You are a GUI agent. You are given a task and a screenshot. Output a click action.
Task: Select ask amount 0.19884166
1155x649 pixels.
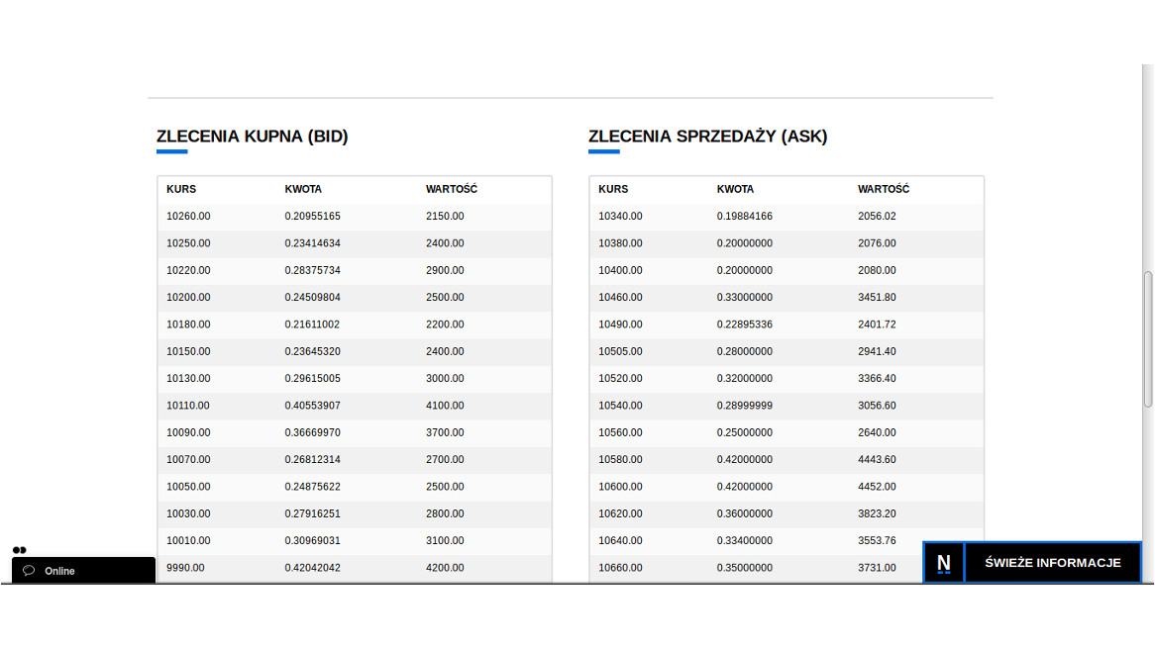click(x=745, y=217)
